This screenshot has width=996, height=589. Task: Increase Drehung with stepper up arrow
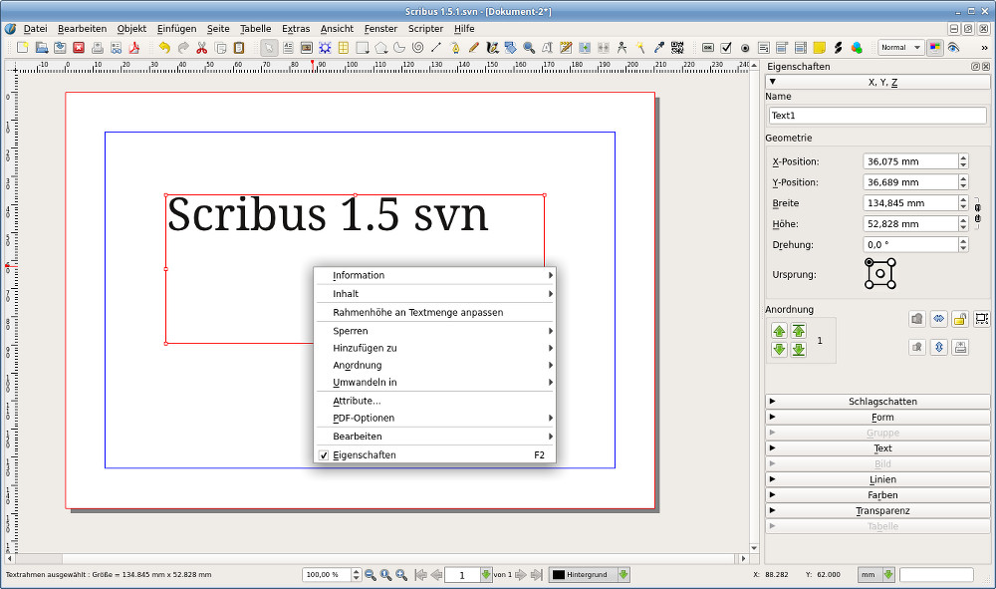(963, 241)
